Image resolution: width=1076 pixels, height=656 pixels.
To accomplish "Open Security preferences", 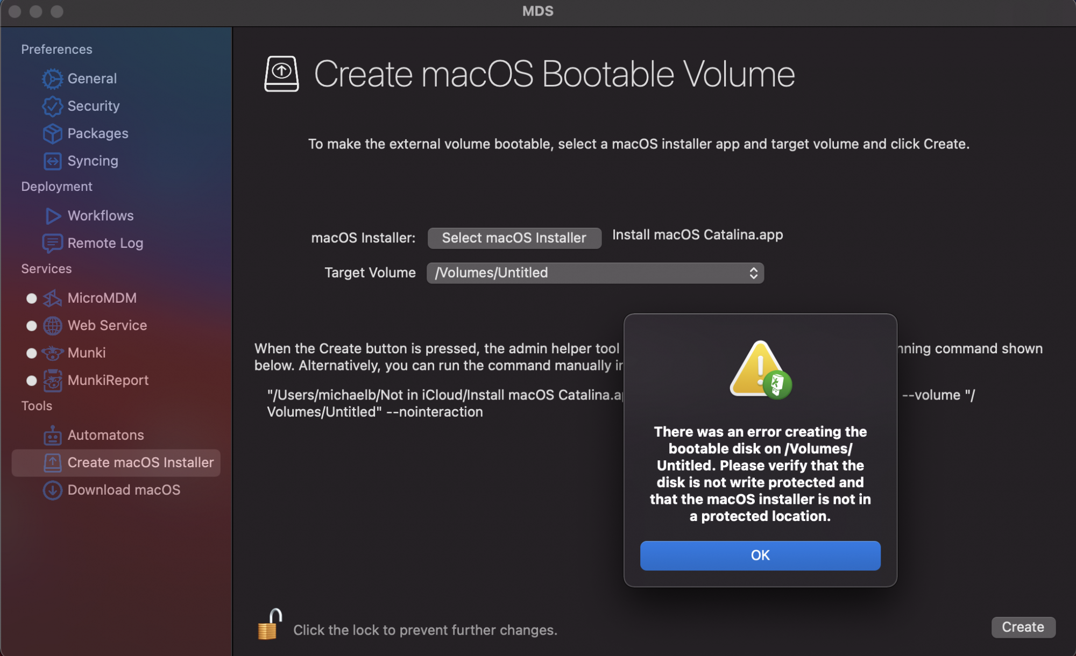I will [94, 106].
